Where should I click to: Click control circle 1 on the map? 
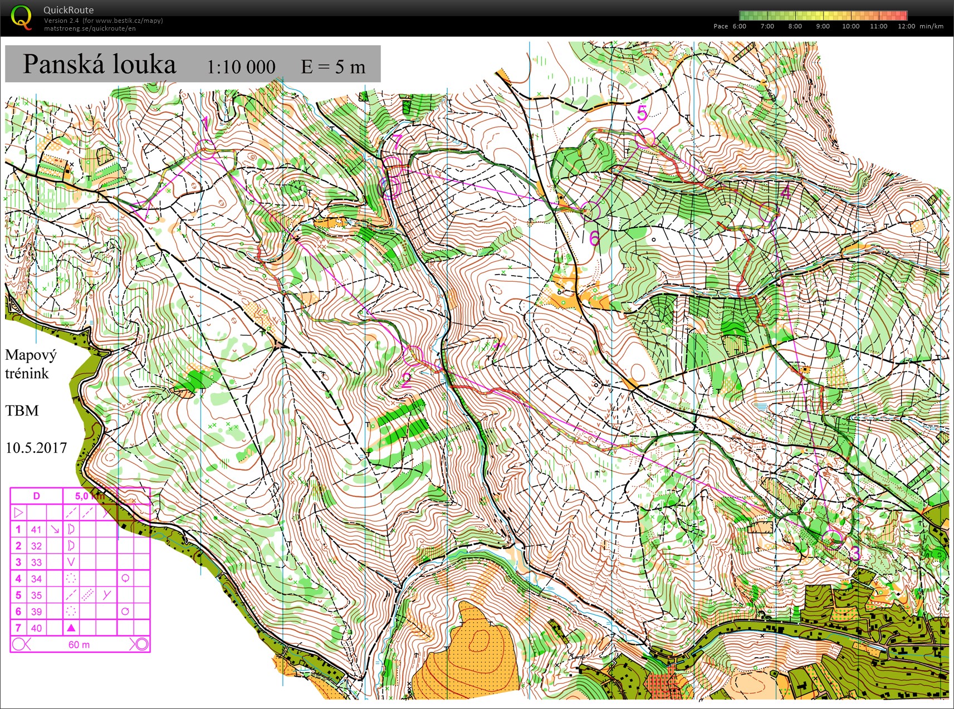(x=207, y=149)
